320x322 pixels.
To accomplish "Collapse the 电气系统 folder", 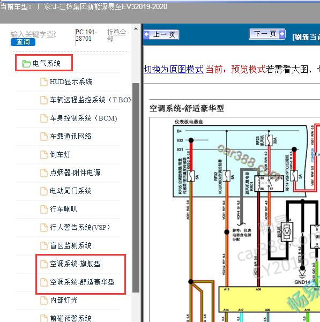I will [47, 63].
